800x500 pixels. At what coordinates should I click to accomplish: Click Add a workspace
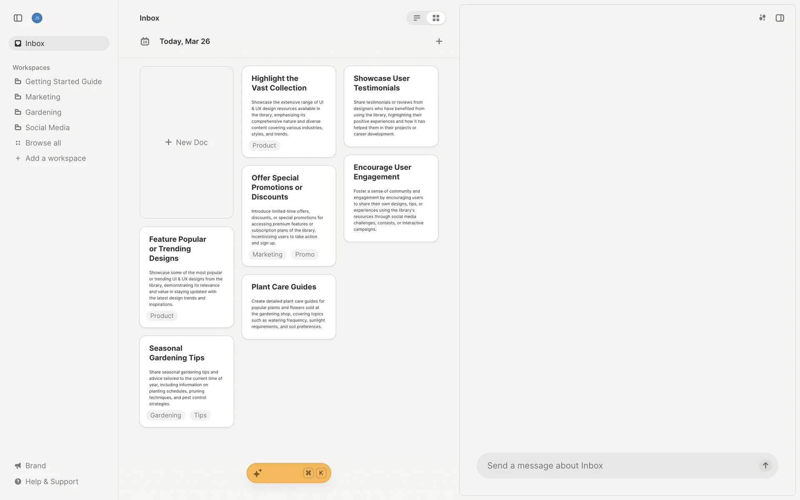click(x=55, y=158)
